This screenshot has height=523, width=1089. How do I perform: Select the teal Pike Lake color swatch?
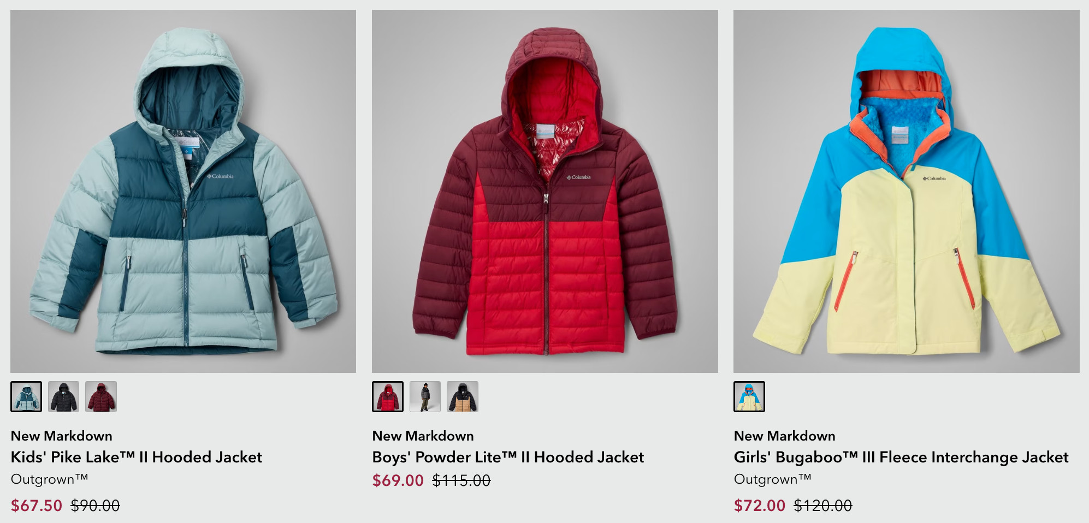click(x=26, y=396)
